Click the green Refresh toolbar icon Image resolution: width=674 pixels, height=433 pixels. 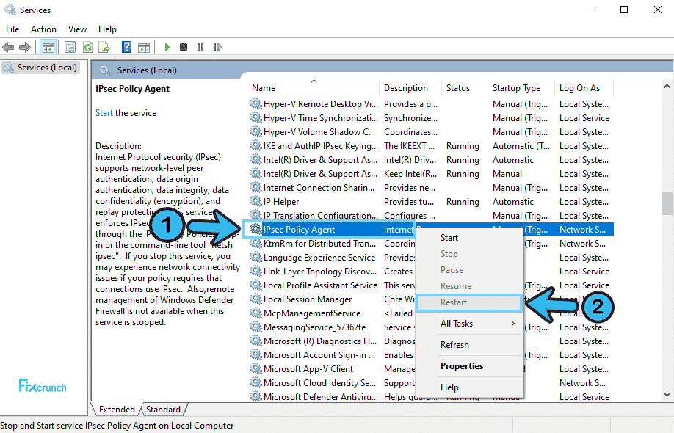click(87, 47)
